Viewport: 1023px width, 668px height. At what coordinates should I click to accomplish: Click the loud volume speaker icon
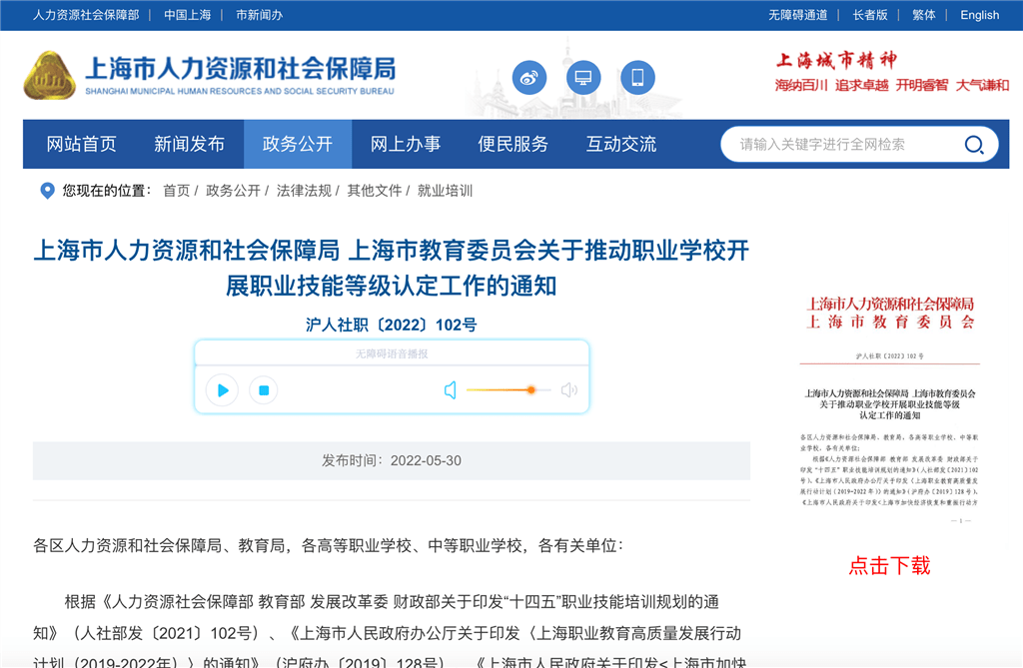(569, 390)
